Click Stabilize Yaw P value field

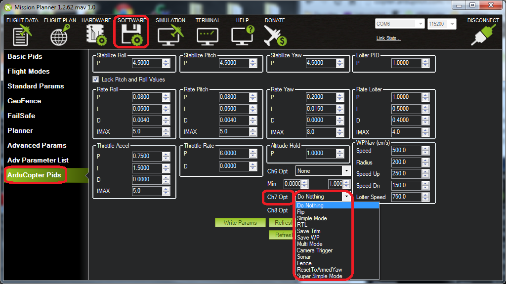pos(321,63)
